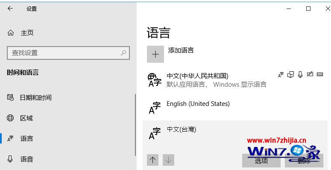
Task: Click the 查找设置 search field
Action: [68, 53]
